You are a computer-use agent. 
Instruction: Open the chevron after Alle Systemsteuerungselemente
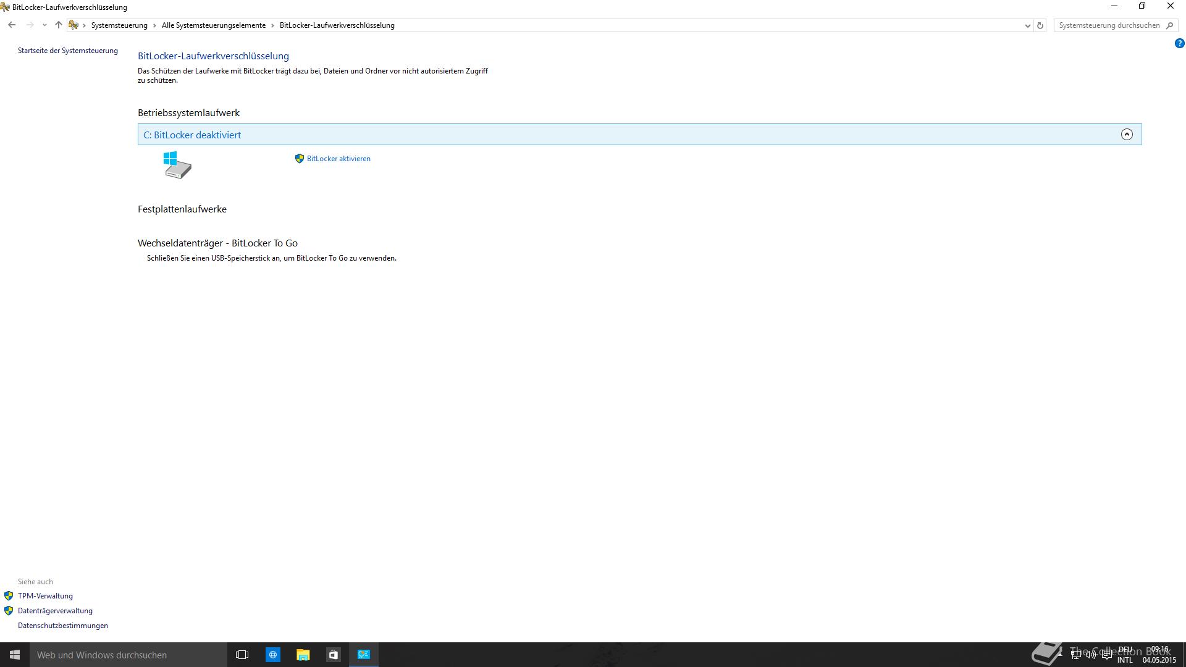click(272, 25)
